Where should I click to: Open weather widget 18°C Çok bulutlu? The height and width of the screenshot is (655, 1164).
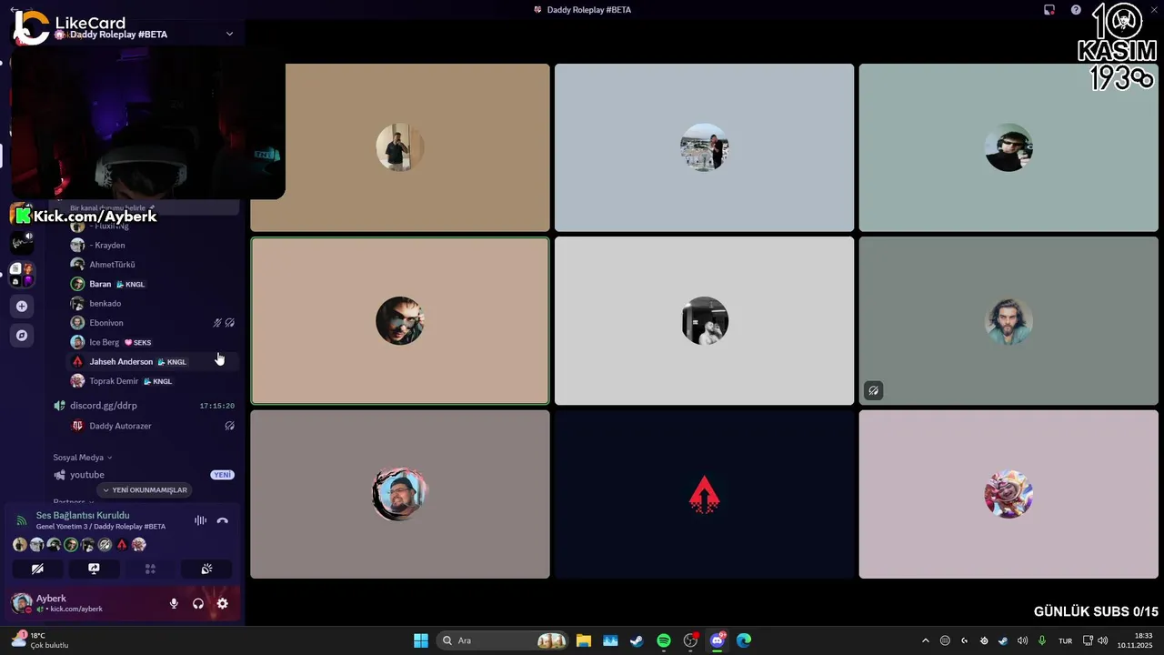click(x=40, y=640)
